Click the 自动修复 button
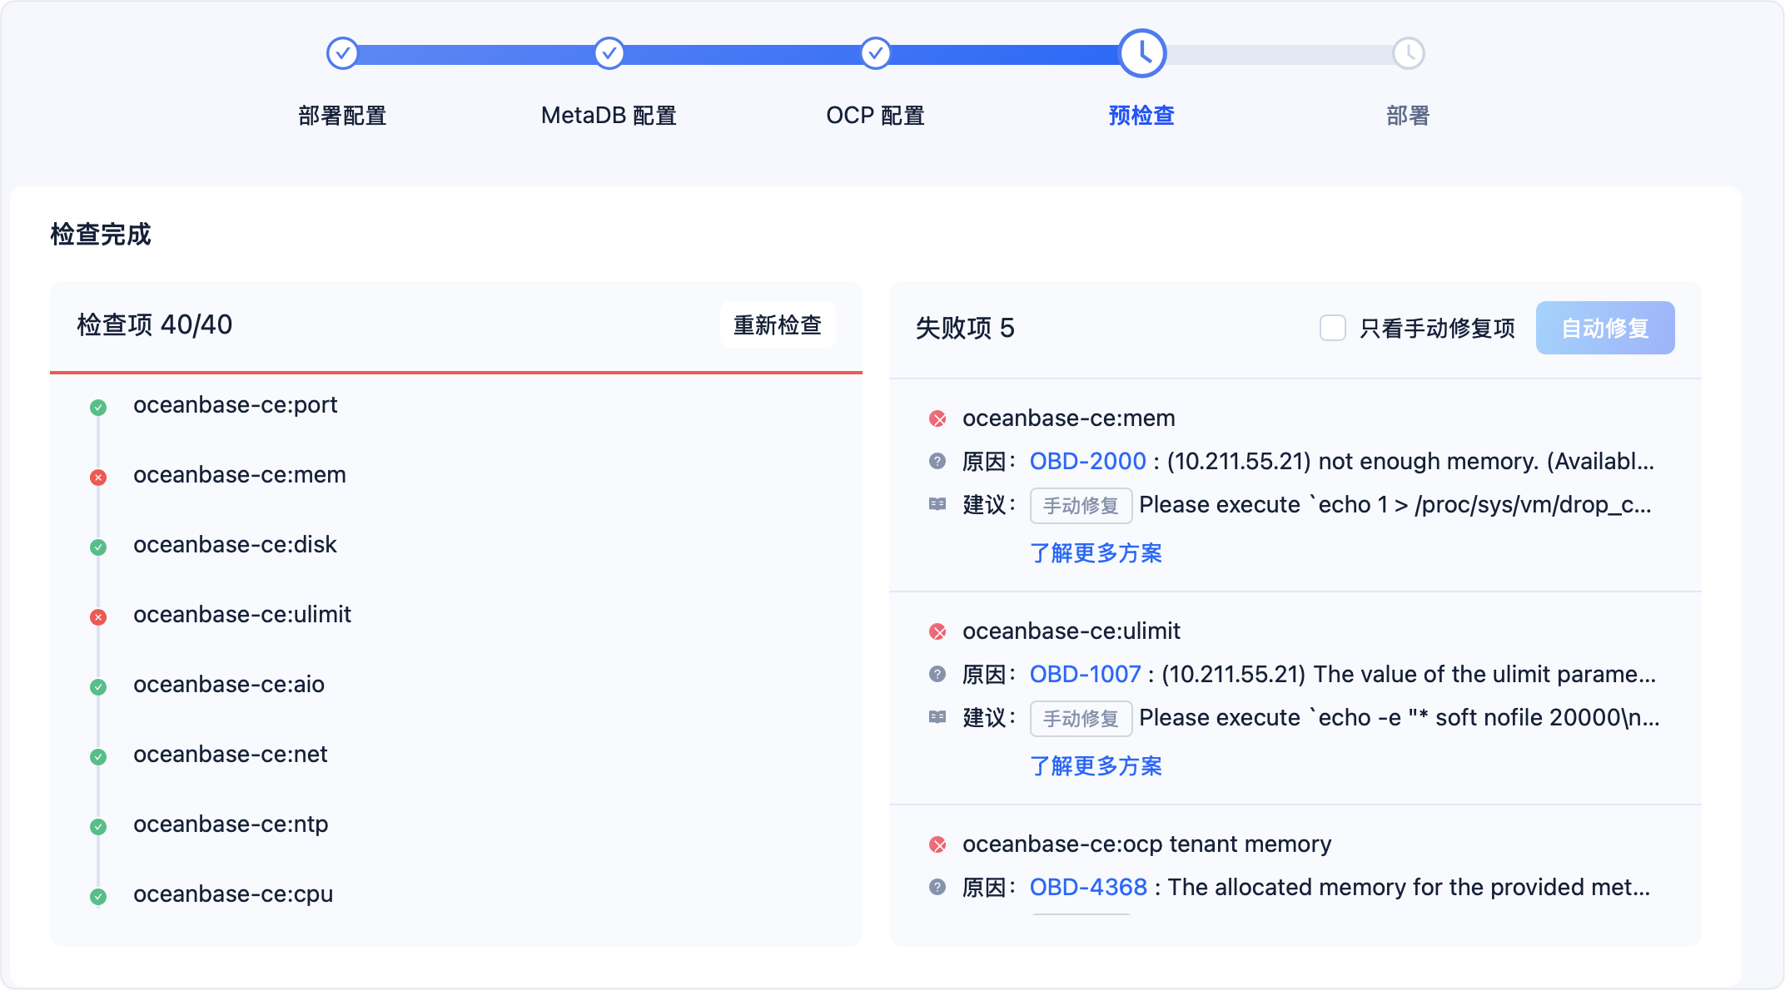The image size is (1785, 990). pyautogui.click(x=1605, y=328)
